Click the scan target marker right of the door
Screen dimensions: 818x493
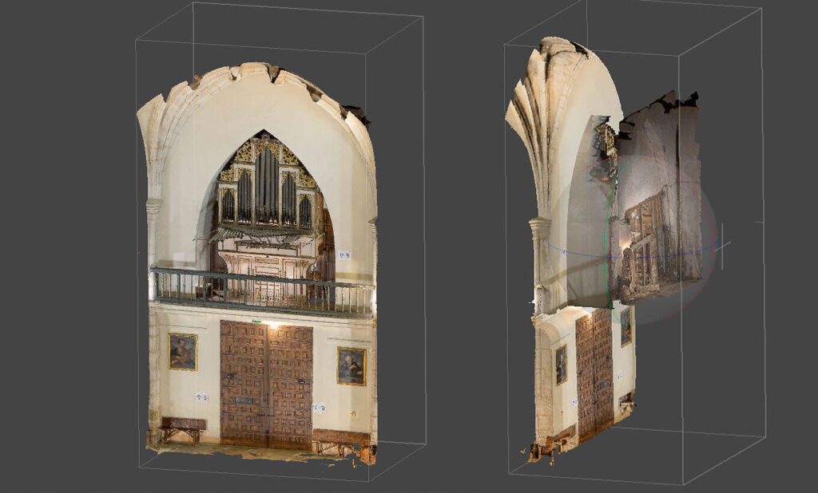(x=319, y=408)
